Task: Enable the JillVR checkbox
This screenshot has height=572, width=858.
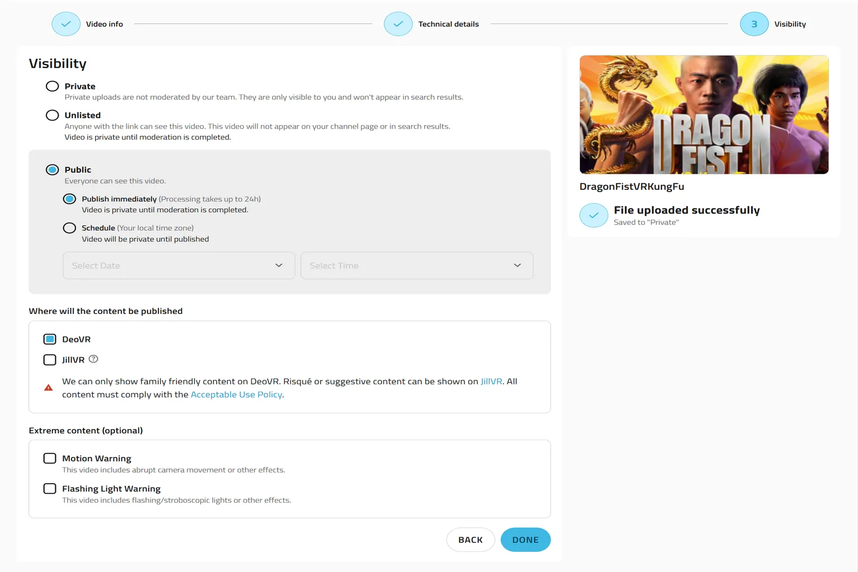Action: [50, 360]
